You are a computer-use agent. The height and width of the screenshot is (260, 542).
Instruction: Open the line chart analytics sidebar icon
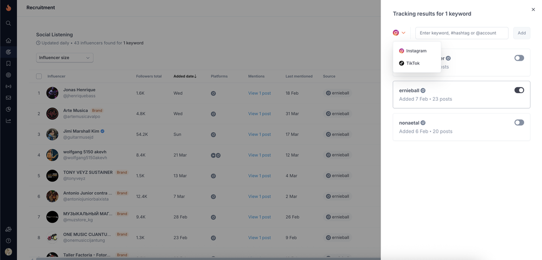pos(8,121)
